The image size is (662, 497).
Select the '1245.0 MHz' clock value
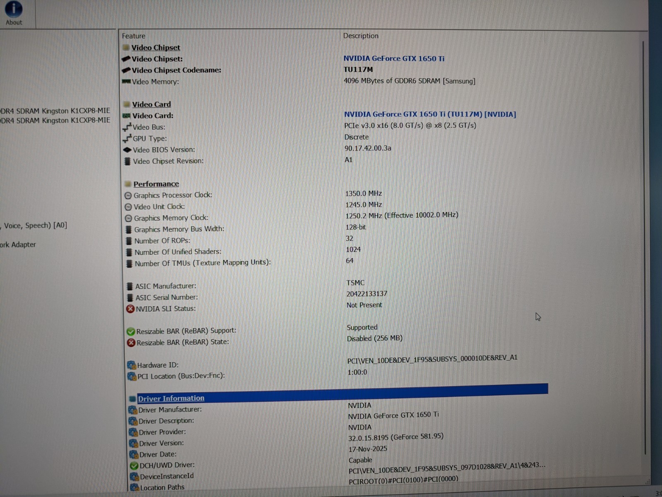point(364,205)
